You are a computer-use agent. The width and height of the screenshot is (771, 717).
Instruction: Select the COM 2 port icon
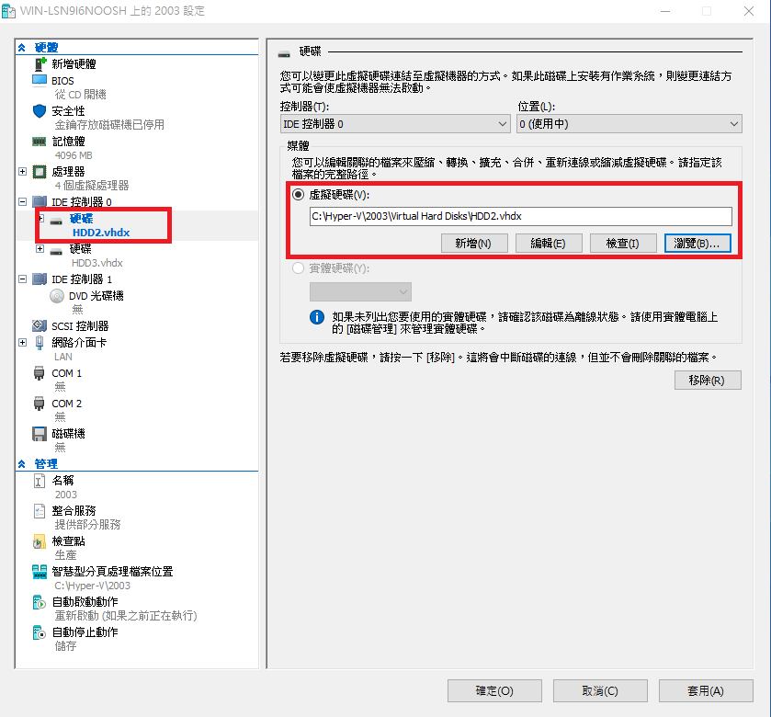pyautogui.click(x=40, y=404)
